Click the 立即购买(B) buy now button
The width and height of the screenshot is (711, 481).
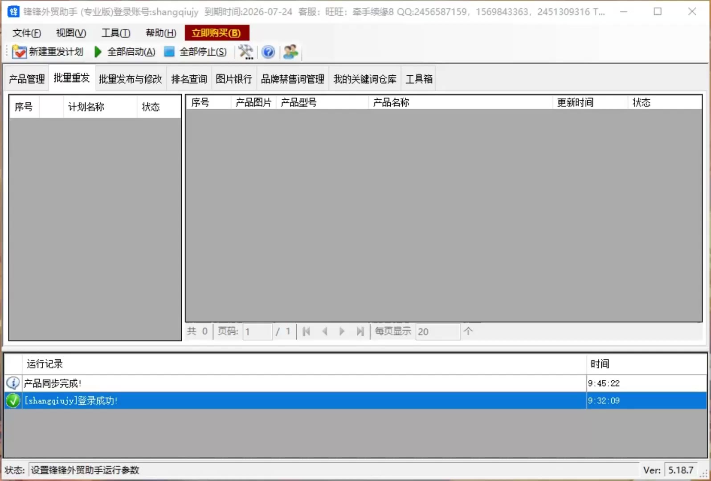[217, 33]
